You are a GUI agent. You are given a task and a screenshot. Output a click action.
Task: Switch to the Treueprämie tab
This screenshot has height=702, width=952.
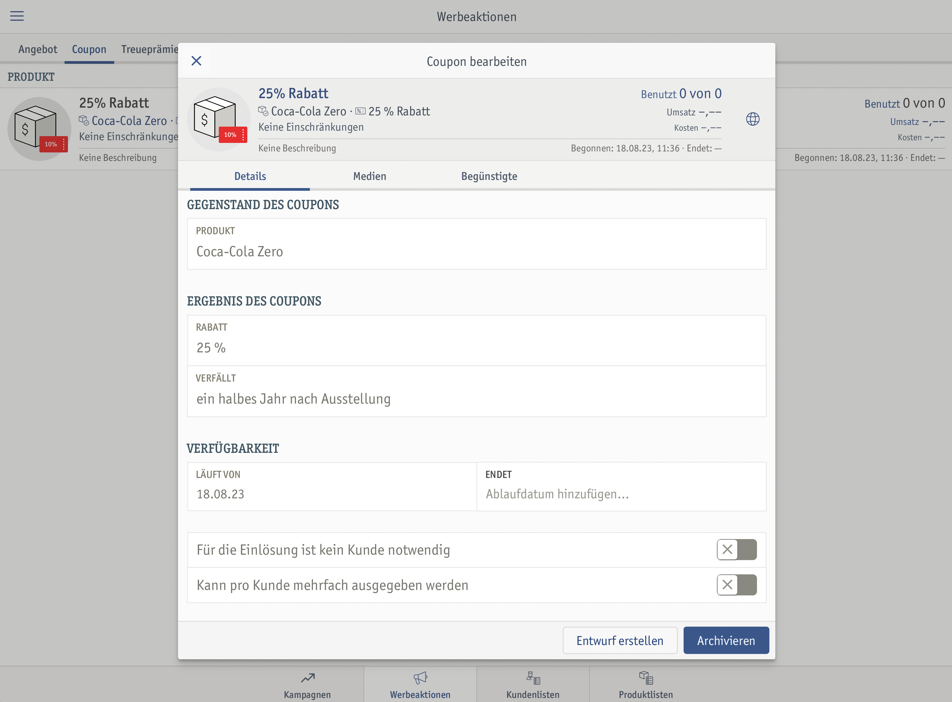(150, 49)
